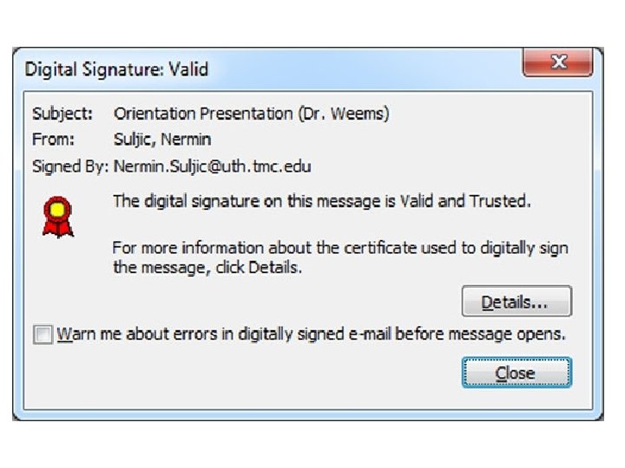Click the 'Digital Signature: Valid' title bar
The height and width of the screenshot is (468, 625).
click(x=260, y=68)
